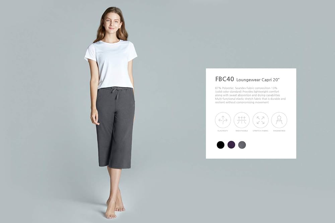Click the ELASTICITY label text
Screen dimensions: 335x223
pyautogui.click(x=223, y=131)
